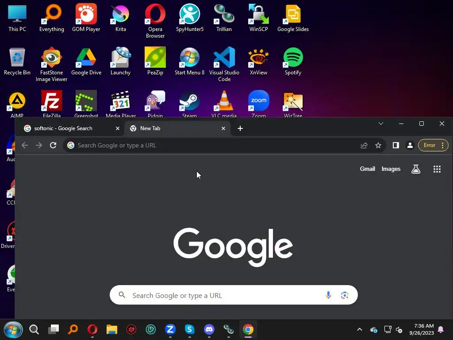
Task: Click the Google search box
Action: 234,295
